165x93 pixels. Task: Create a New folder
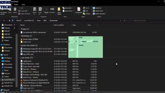pyautogui.click(x=59, y=11)
